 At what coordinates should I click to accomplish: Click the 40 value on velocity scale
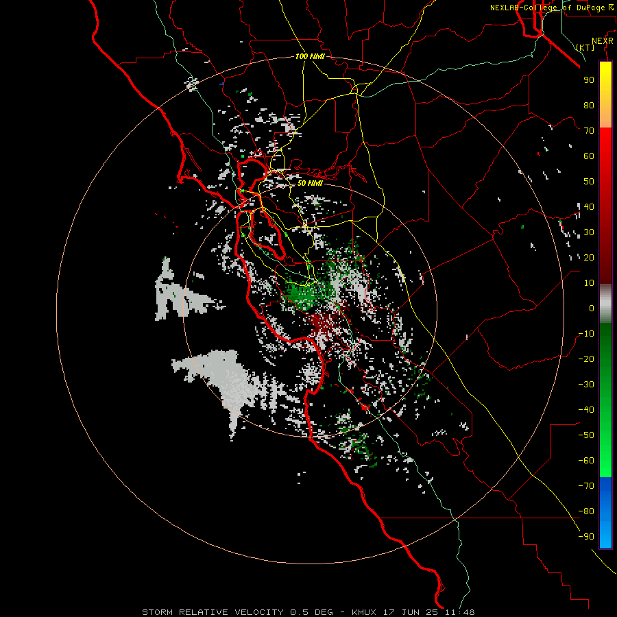point(589,206)
